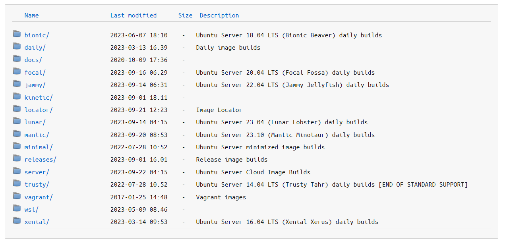Click the folder icon beside docs/
This screenshot has height=243, width=509.
coord(17,58)
